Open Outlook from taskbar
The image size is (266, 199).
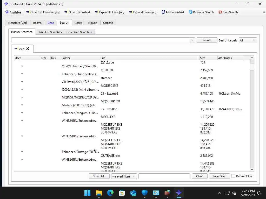tap(133, 193)
